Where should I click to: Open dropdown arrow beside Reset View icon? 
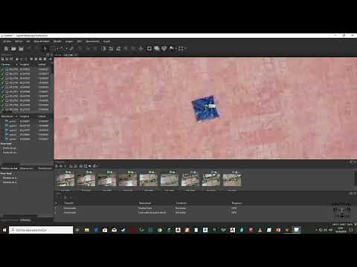point(185,48)
